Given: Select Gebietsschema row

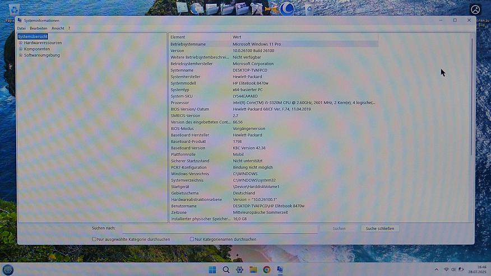Looking at the screenshot, I should click(x=274, y=193).
